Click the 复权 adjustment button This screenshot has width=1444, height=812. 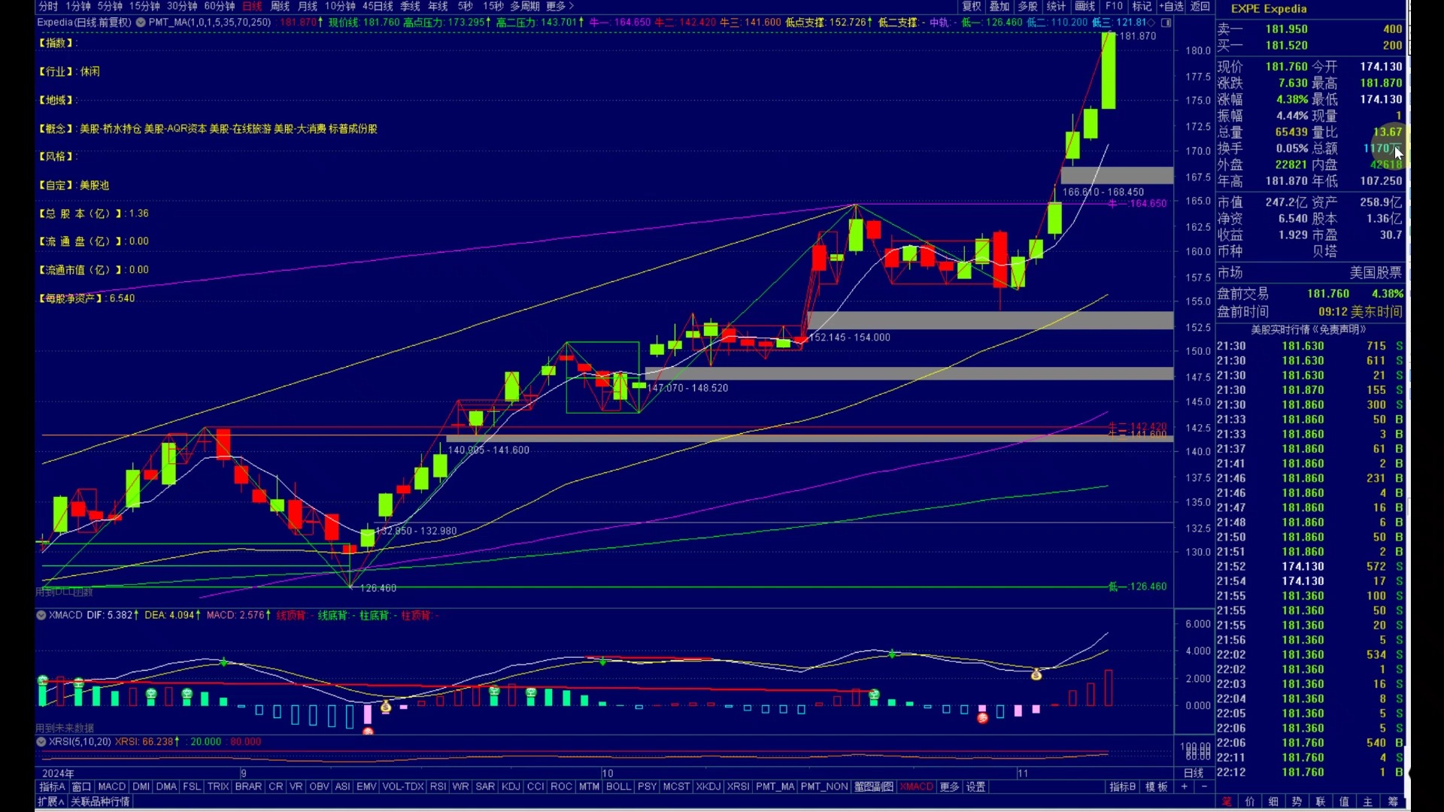pyautogui.click(x=972, y=6)
